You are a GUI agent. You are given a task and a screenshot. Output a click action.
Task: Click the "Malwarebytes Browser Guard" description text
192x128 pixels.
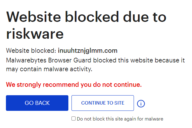point(95,60)
